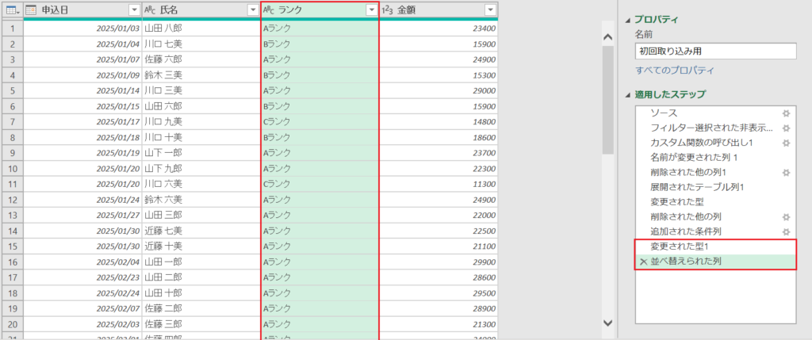Open settings gear for カスタム関数の呼び出し1 step
812x340 pixels.
[x=786, y=143]
